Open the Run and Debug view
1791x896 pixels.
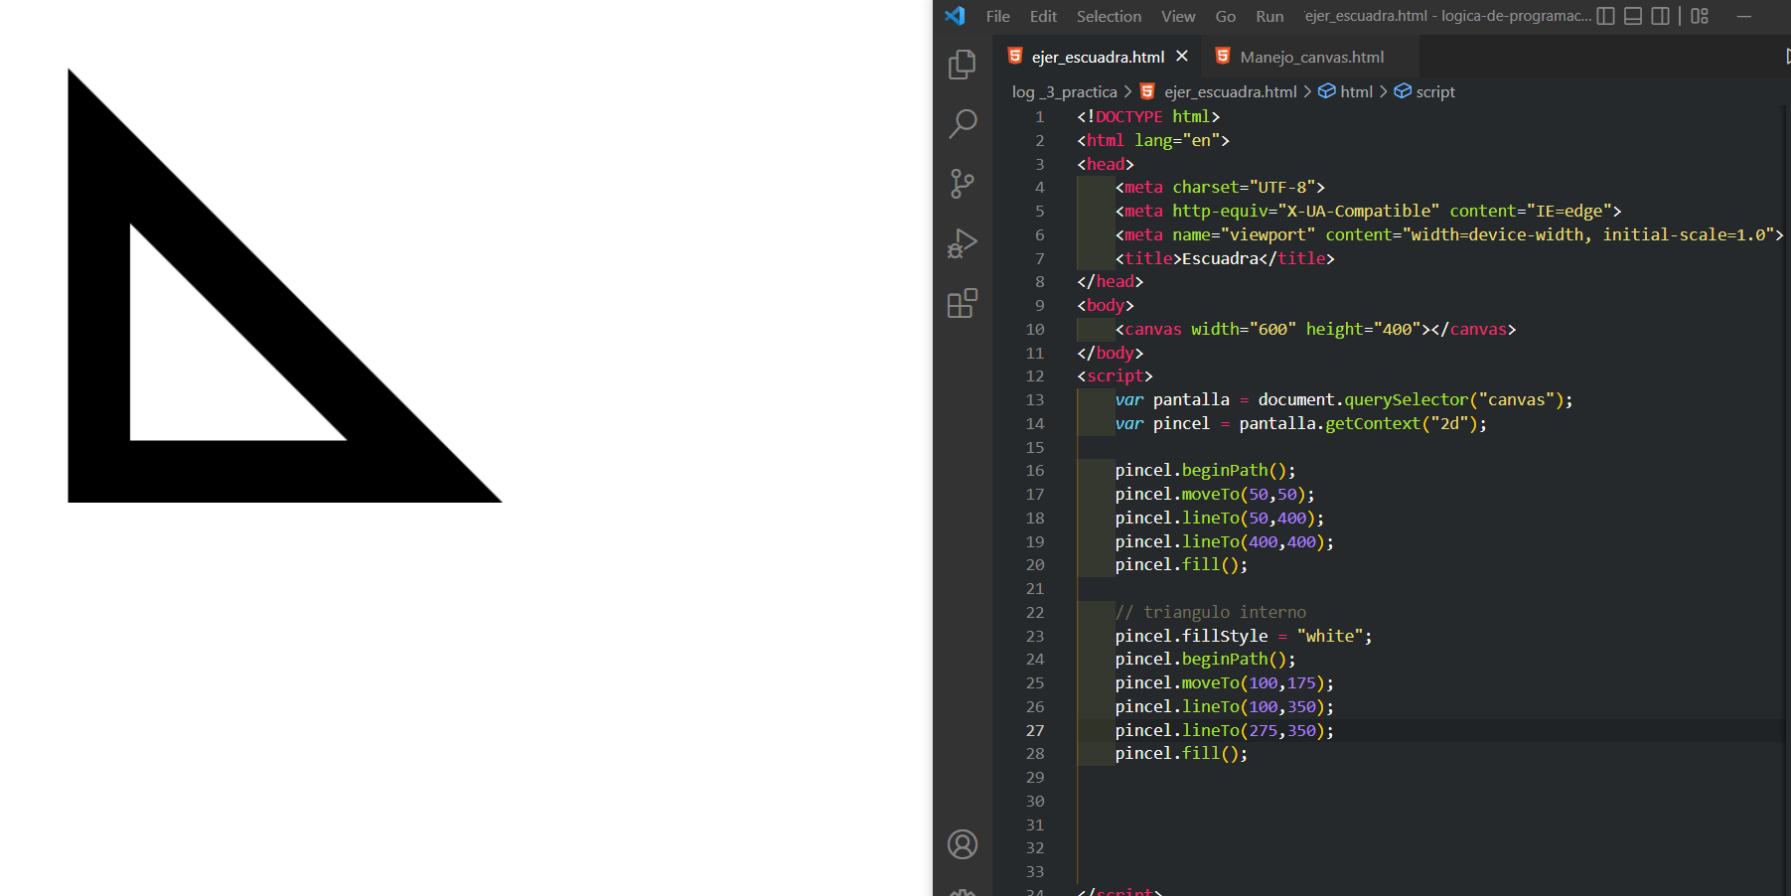point(963,243)
